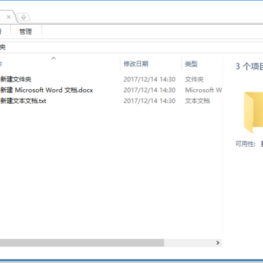Click the scrollbar right arrow button
The width and height of the screenshot is (263, 263).
click(x=218, y=243)
